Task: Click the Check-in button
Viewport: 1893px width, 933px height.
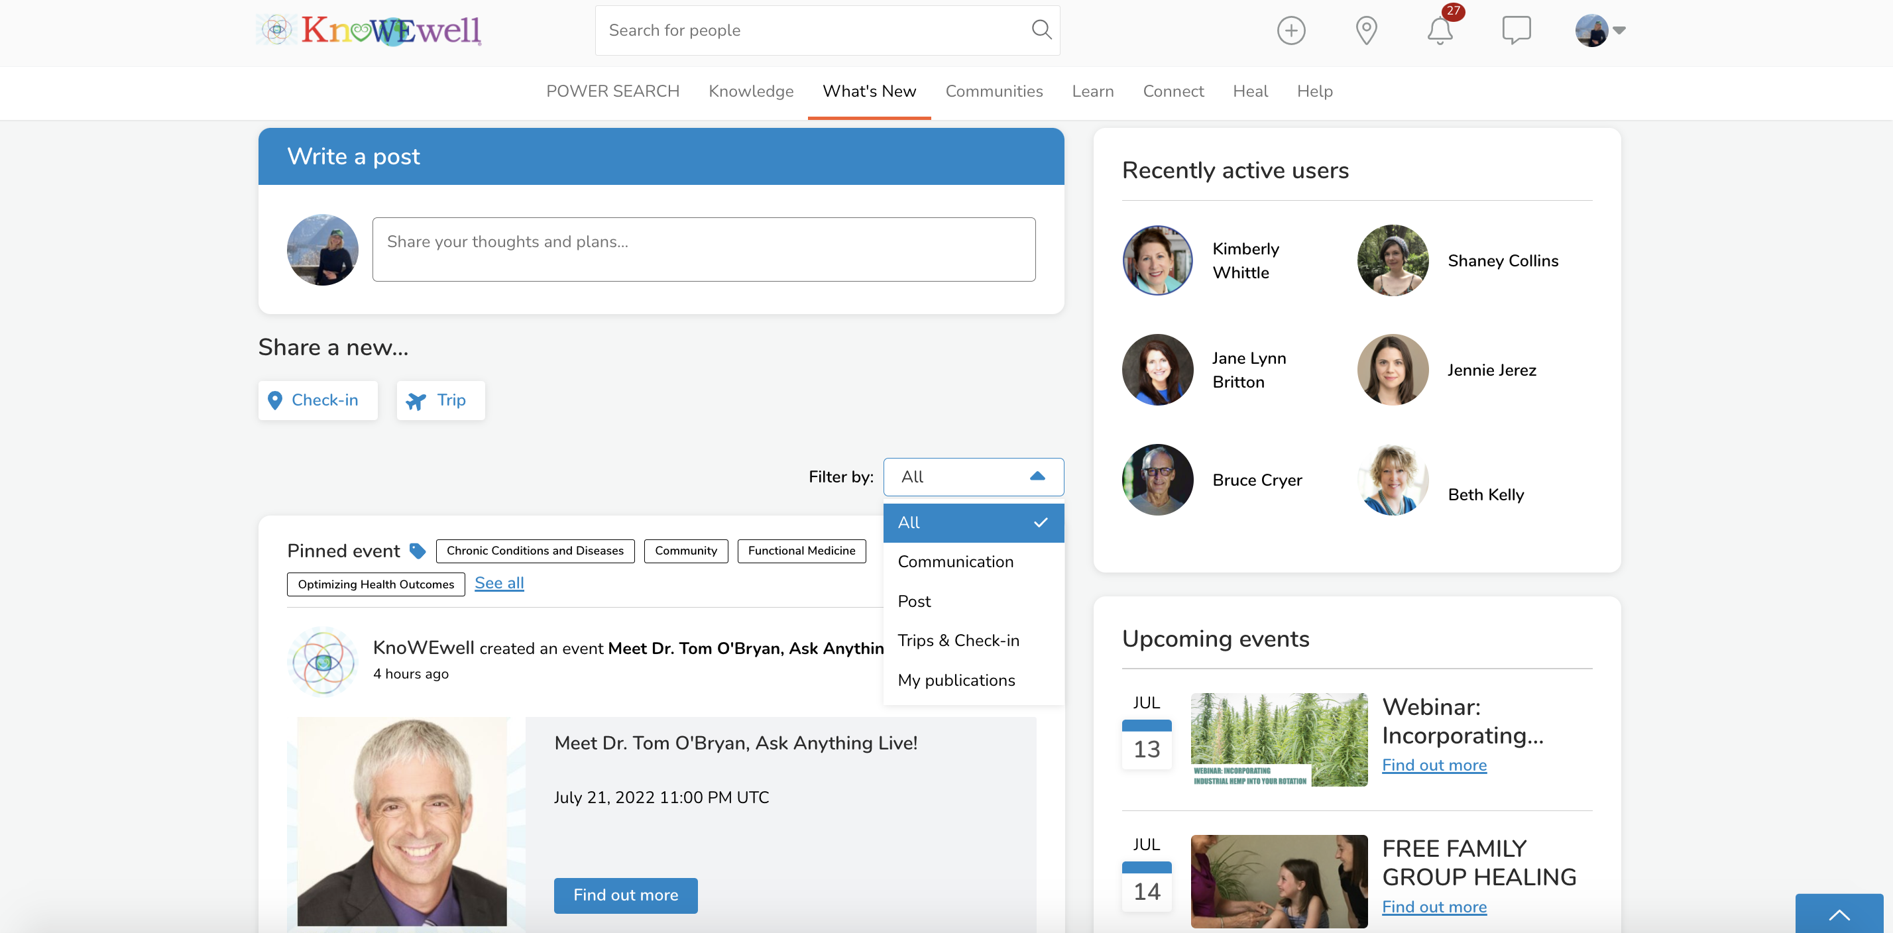Action: [317, 400]
